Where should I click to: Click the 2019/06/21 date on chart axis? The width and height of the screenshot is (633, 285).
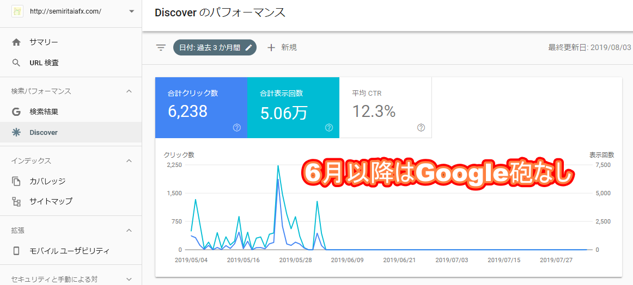(399, 260)
